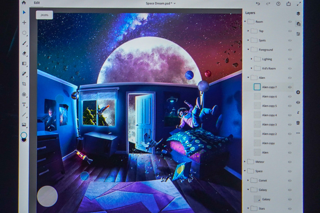Select the Move (arrow) tool

[x=24, y=12]
